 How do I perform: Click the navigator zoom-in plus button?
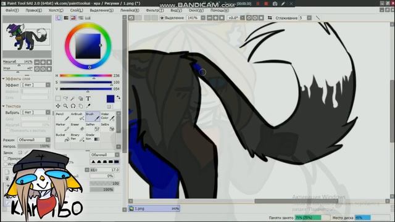[43, 62]
